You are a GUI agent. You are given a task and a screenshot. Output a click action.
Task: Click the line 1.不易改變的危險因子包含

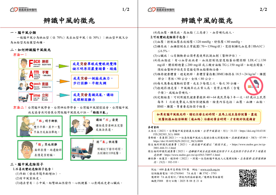click(33, 169)
